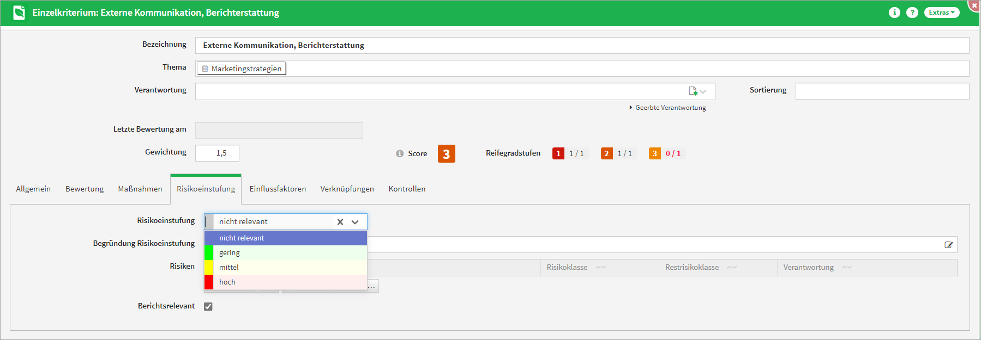
Task: Sort by the Risikoklasse column
Action: pyautogui.click(x=567, y=267)
